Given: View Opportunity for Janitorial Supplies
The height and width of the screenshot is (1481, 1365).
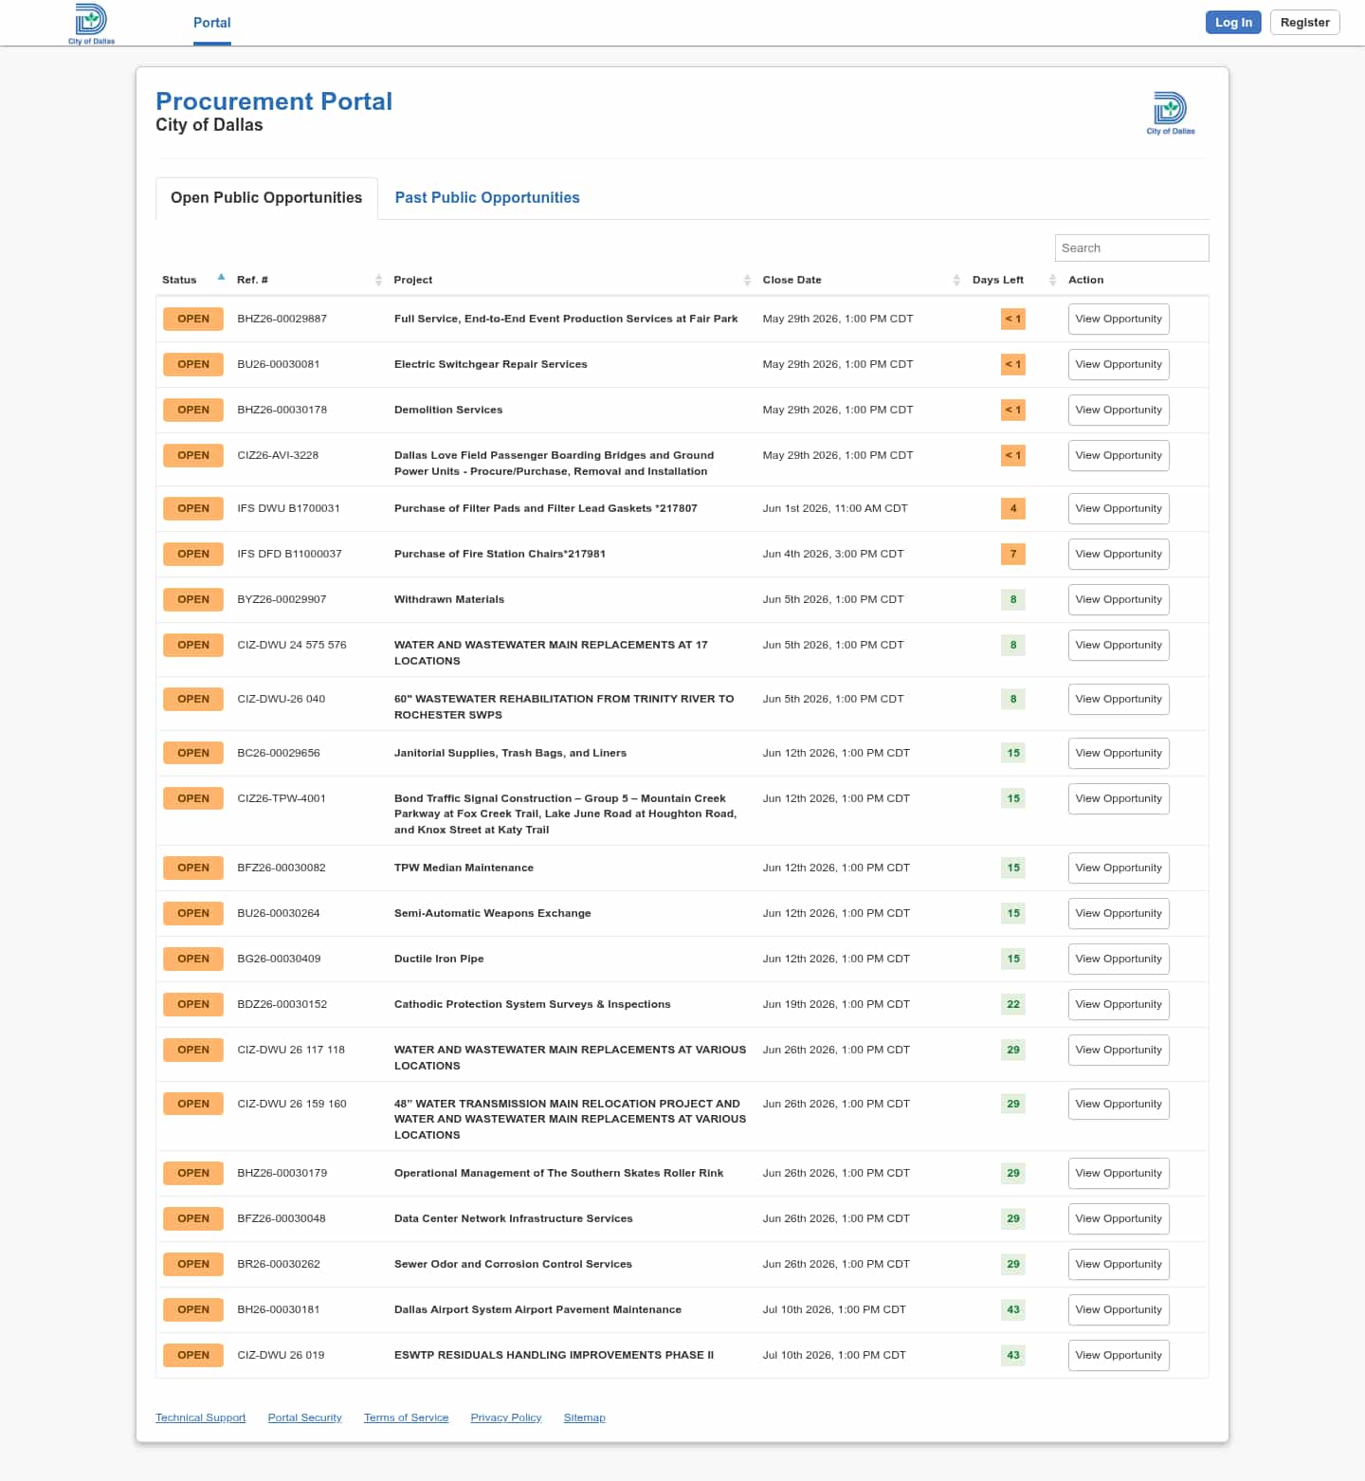Looking at the screenshot, I should tap(1119, 753).
